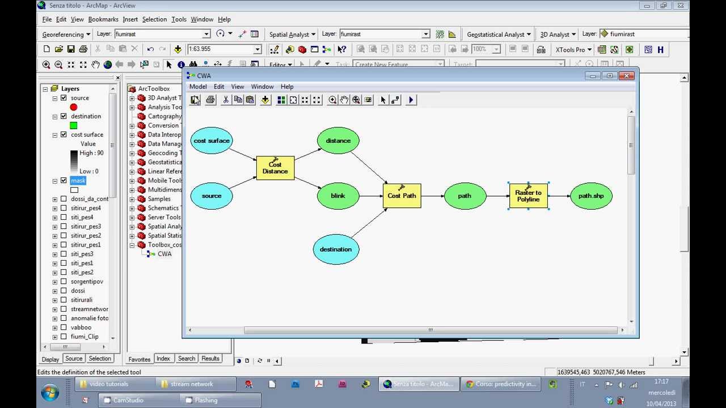Click the What's This help icon
This screenshot has width=726, height=408.
[x=342, y=49]
